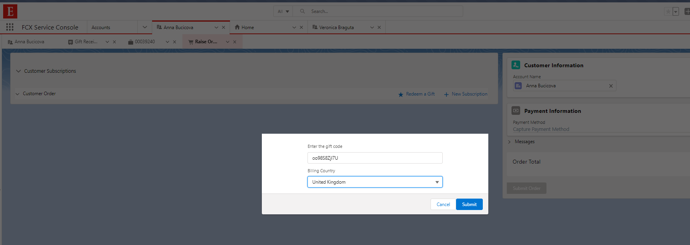
Task: Open the Billing Country dropdown
Action: coord(375,182)
